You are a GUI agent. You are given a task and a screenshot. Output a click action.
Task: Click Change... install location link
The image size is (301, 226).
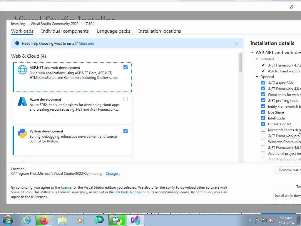point(113,174)
